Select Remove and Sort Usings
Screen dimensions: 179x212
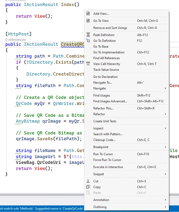tap(110, 28)
